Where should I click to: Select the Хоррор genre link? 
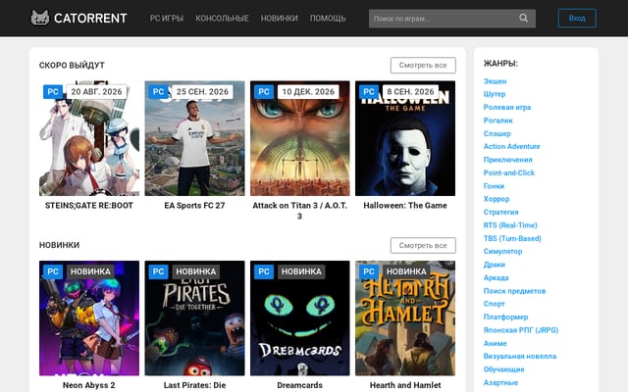click(x=497, y=199)
